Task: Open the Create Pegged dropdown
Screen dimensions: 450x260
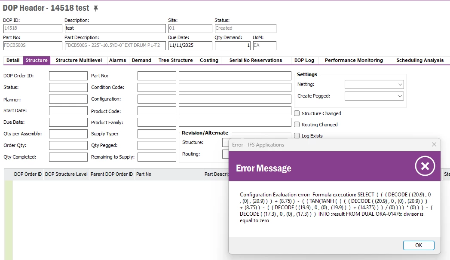Action: click(x=374, y=96)
